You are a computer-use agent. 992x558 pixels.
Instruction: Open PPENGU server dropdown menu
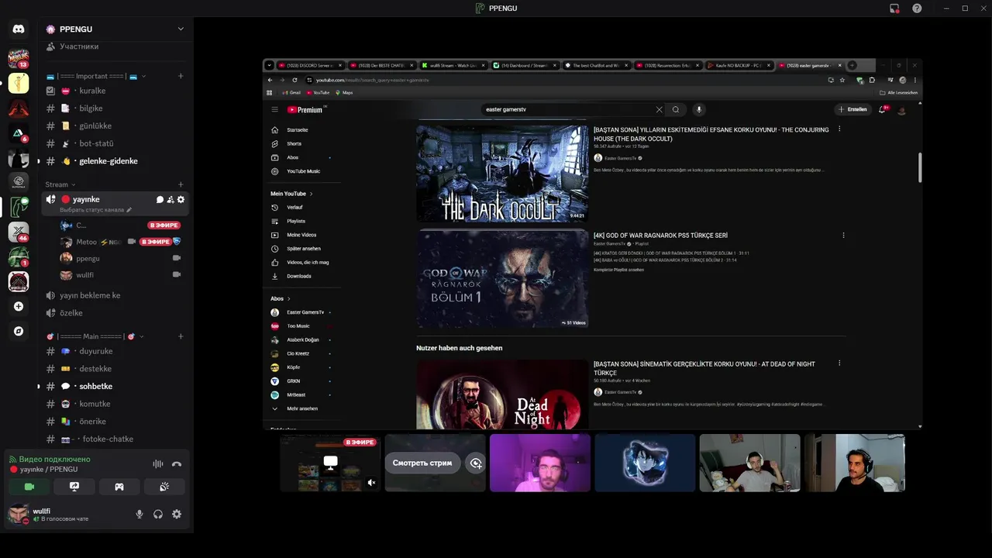(181, 29)
